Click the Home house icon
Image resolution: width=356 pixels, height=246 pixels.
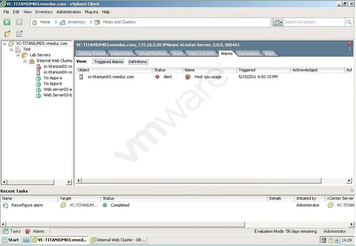click(34, 22)
